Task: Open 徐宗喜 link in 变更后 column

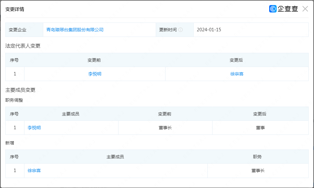Action: [x=237, y=74]
